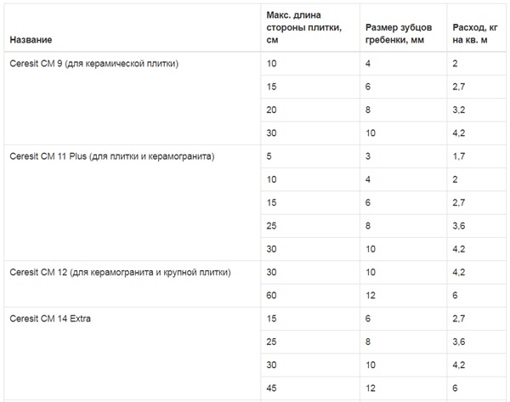Select the Ceresit CM 12 name cell
This screenshot has width=510, height=402.
coord(120,272)
